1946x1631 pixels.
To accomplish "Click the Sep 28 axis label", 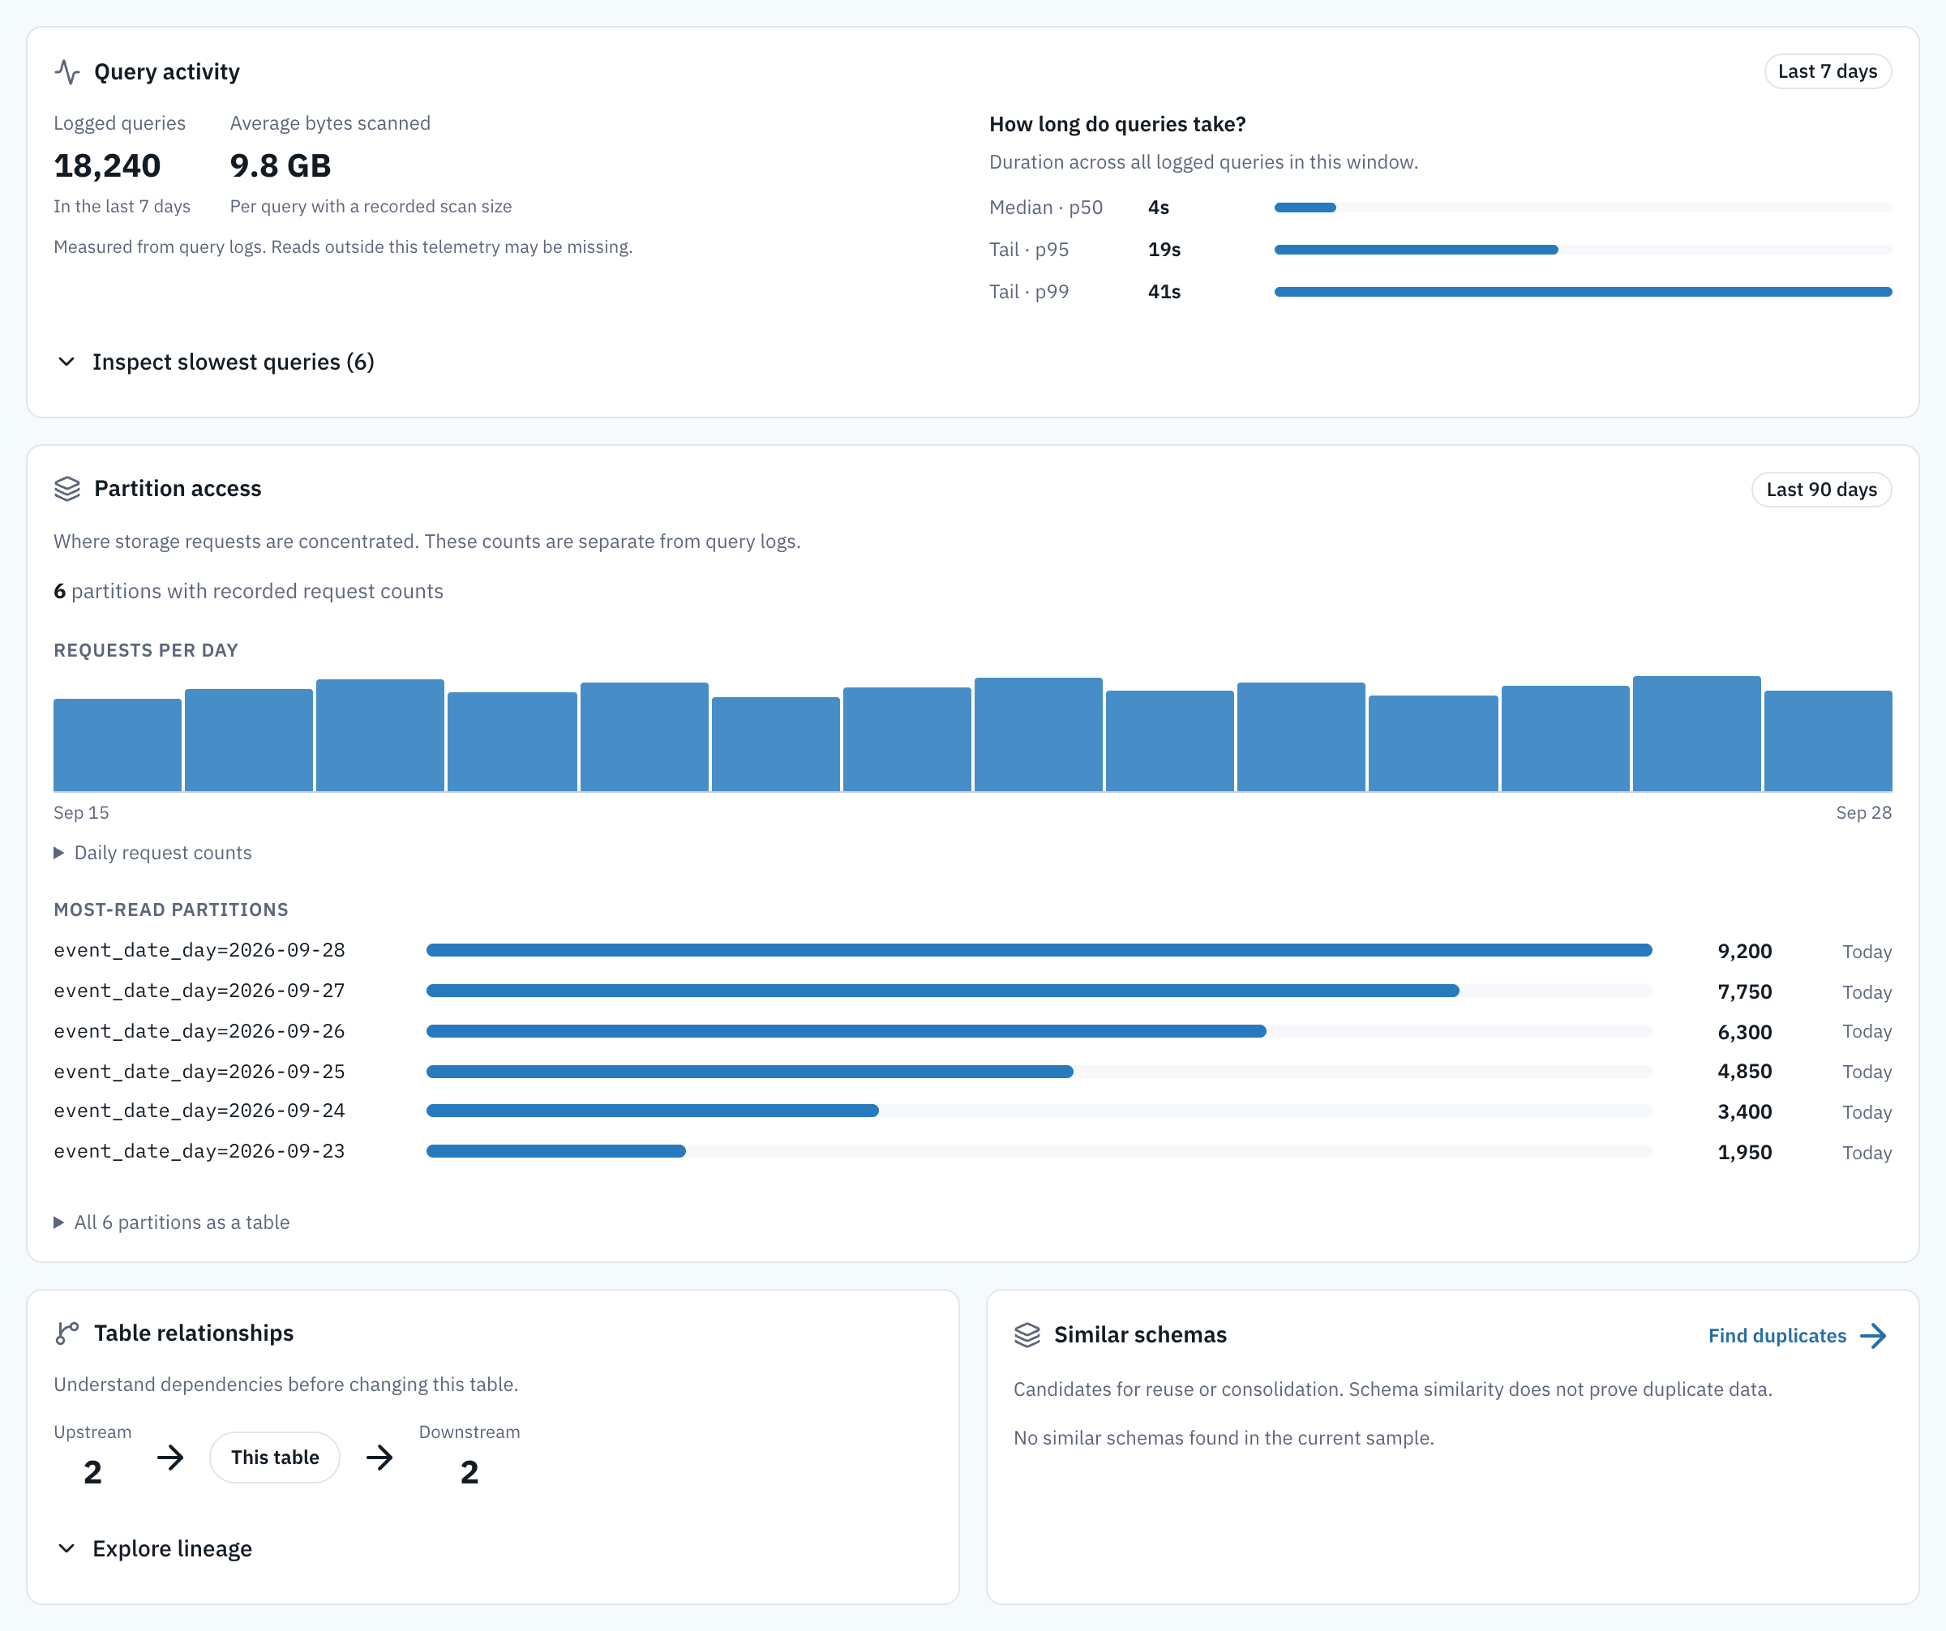I will (x=1863, y=812).
